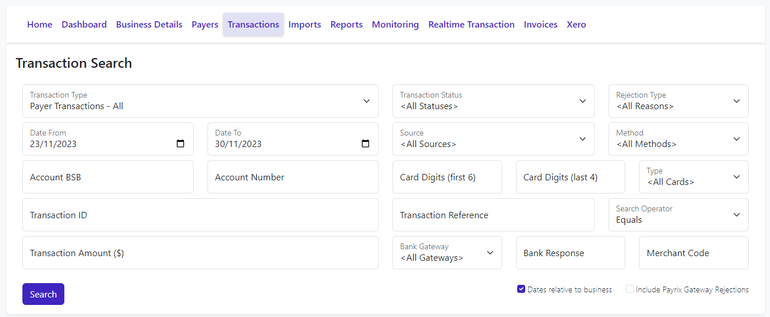
Task: Click the Search button
Action: coord(43,294)
